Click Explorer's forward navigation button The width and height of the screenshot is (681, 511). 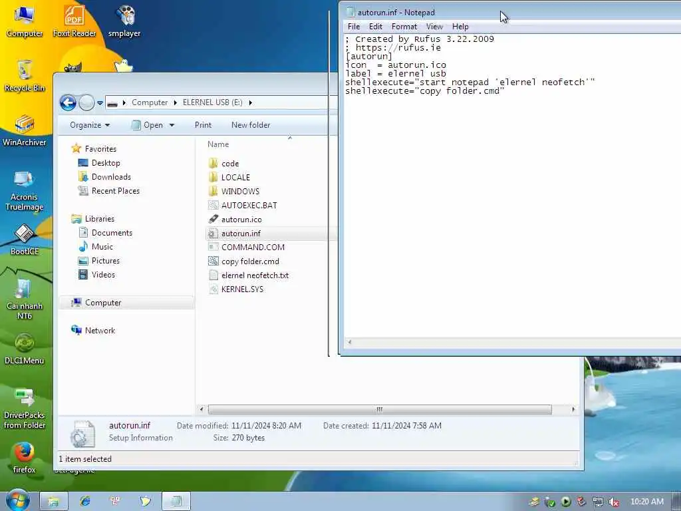86,102
